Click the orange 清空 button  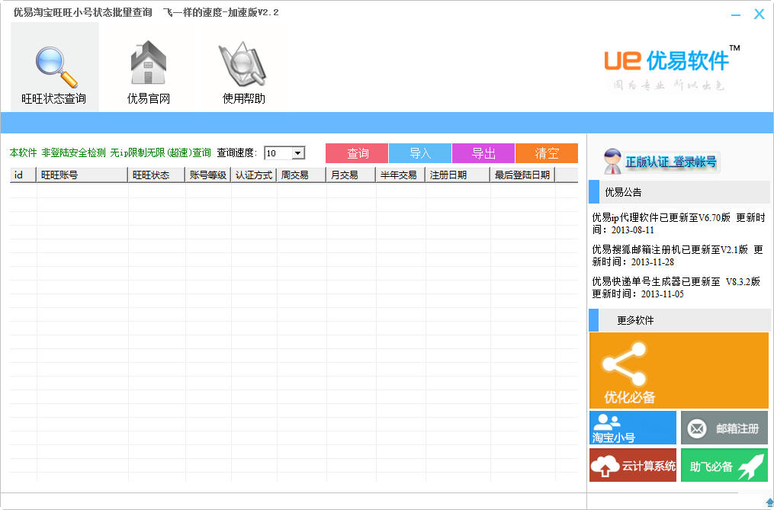coord(547,153)
